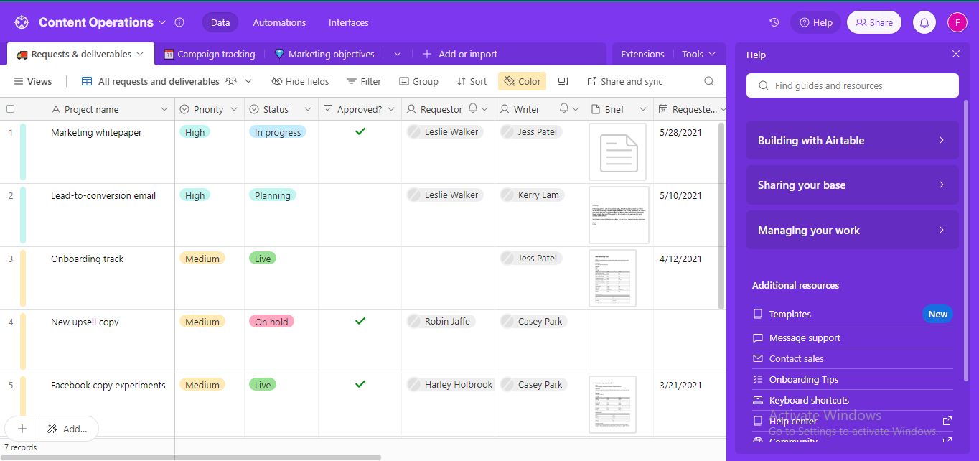Open Templates from the Help panel

tap(790, 314)
